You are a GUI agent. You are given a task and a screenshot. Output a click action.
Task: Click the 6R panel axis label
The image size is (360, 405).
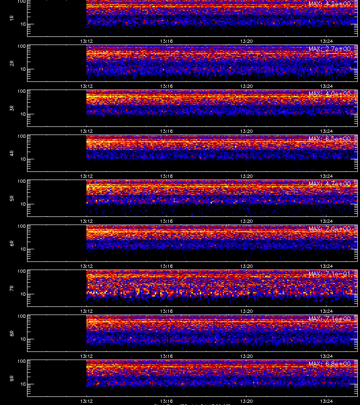[12, 243]
